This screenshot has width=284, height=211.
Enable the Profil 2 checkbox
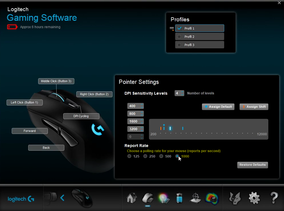coord(179,37)
